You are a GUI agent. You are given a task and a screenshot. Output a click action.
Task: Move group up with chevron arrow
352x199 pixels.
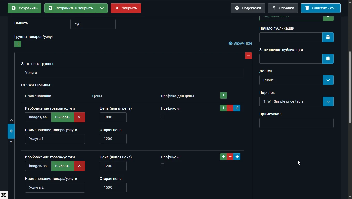click(11, 120)
